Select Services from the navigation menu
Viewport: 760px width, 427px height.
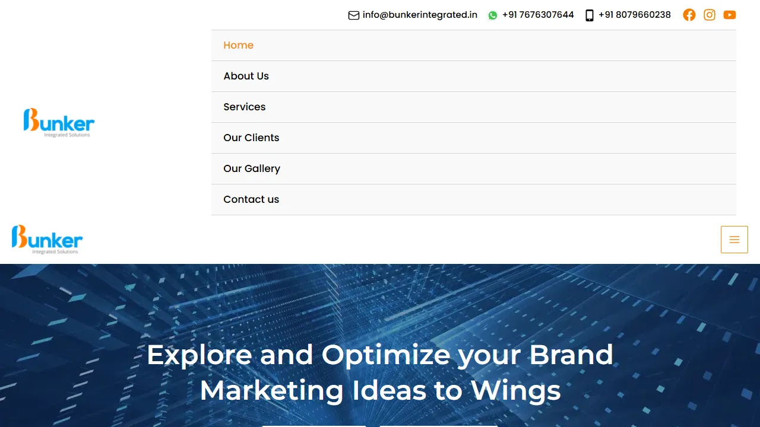tap(244, 107)
